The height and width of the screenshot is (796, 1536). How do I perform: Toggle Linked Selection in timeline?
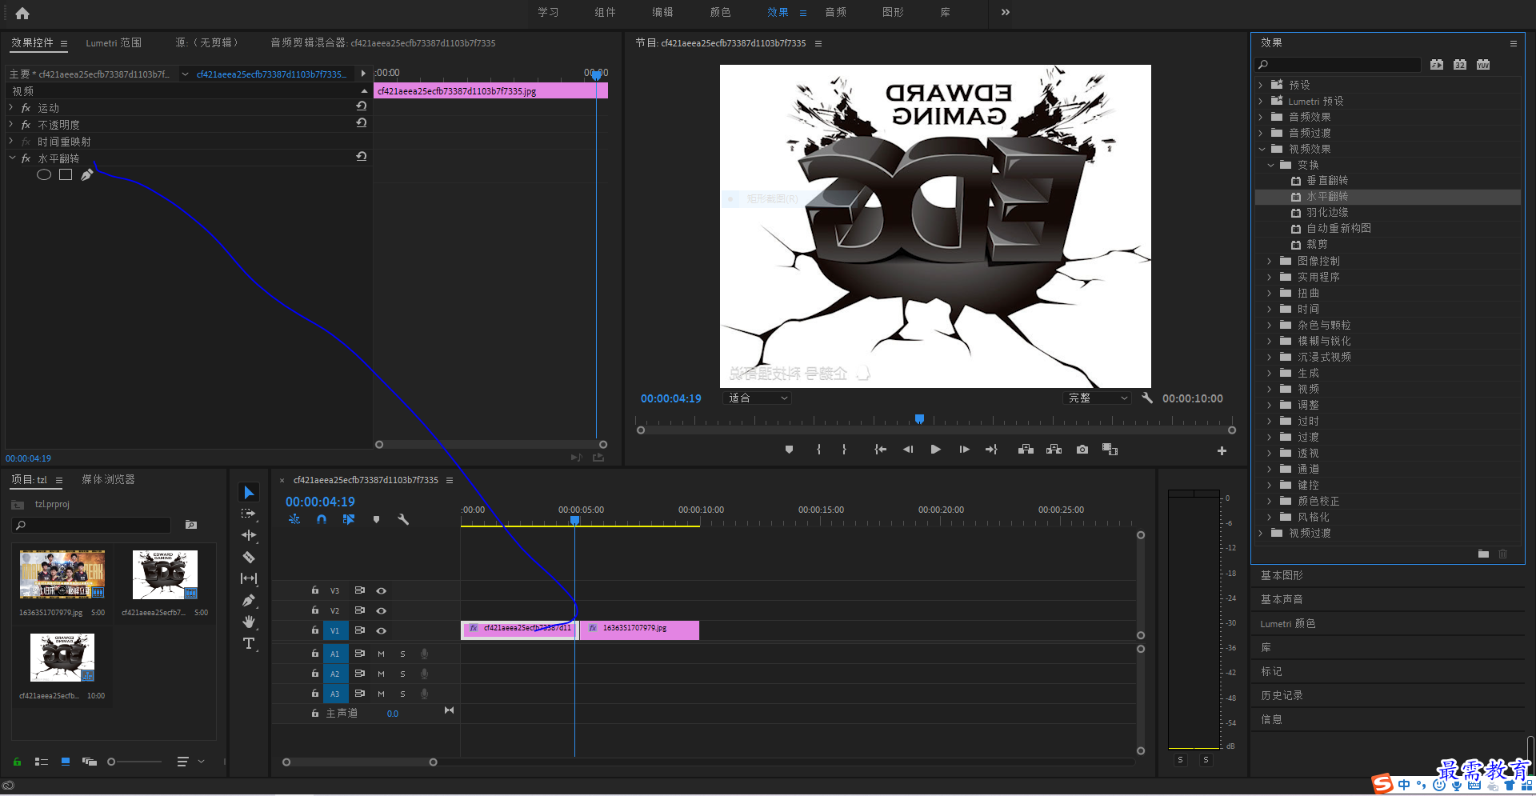point(349,519)
